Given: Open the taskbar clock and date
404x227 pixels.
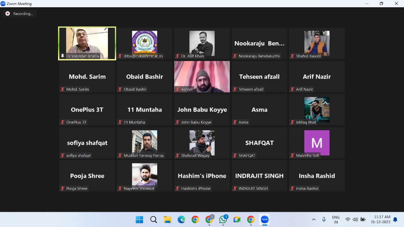Looking at the screenshot, I should [381, 220].
